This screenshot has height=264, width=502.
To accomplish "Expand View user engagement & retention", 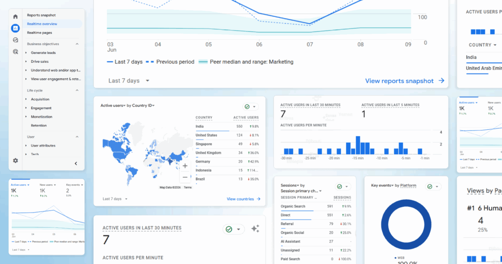I will 26,79.
